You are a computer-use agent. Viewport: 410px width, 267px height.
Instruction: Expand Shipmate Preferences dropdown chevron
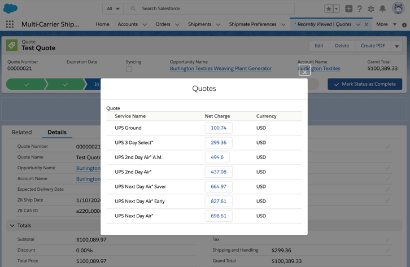[283, 25]
